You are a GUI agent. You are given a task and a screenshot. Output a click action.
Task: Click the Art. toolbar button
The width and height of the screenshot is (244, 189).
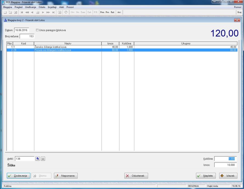(x=119, y=12)
